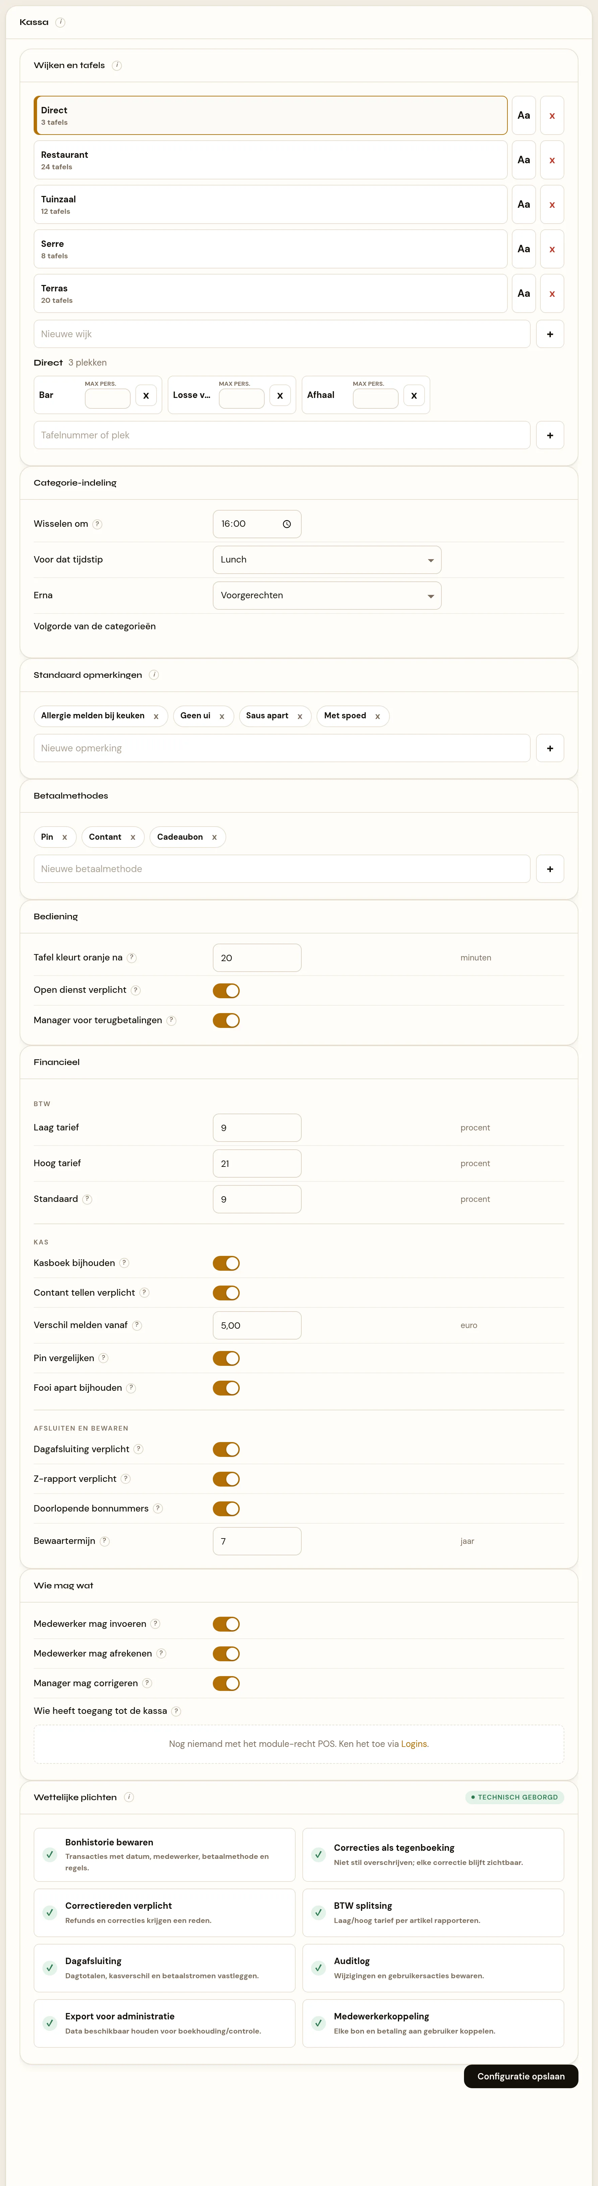Focus the Nieuwe wijk input field

pos(282,334)
